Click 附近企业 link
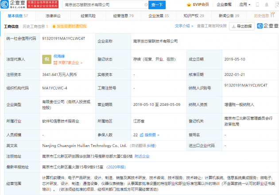The height and width of the screenshot is (195, 279). (142, 156)
